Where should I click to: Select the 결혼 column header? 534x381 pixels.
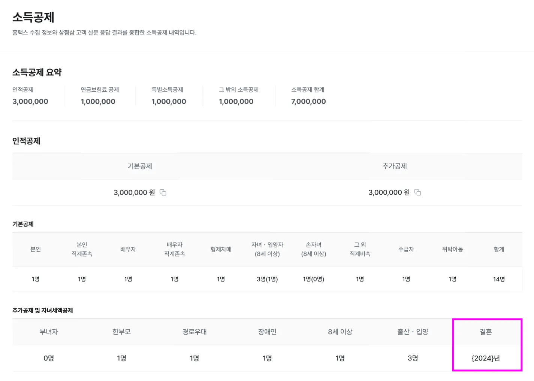click(486, 332)
